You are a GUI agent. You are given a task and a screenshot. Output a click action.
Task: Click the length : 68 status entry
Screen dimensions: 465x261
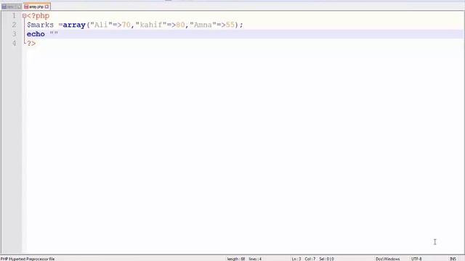pyautogui.click(x=236, y=259)
